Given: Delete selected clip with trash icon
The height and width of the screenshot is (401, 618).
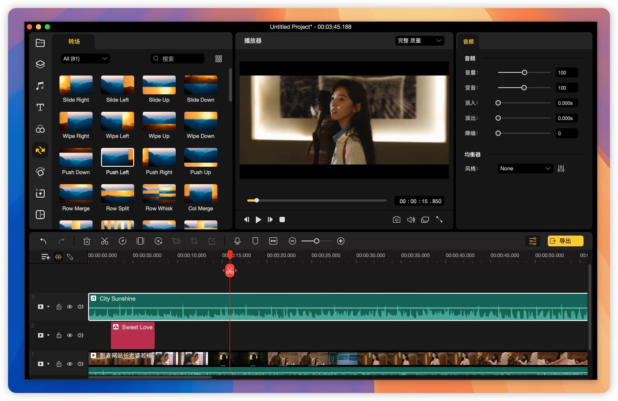Looking at the screenshot, I should pos(87,241).
